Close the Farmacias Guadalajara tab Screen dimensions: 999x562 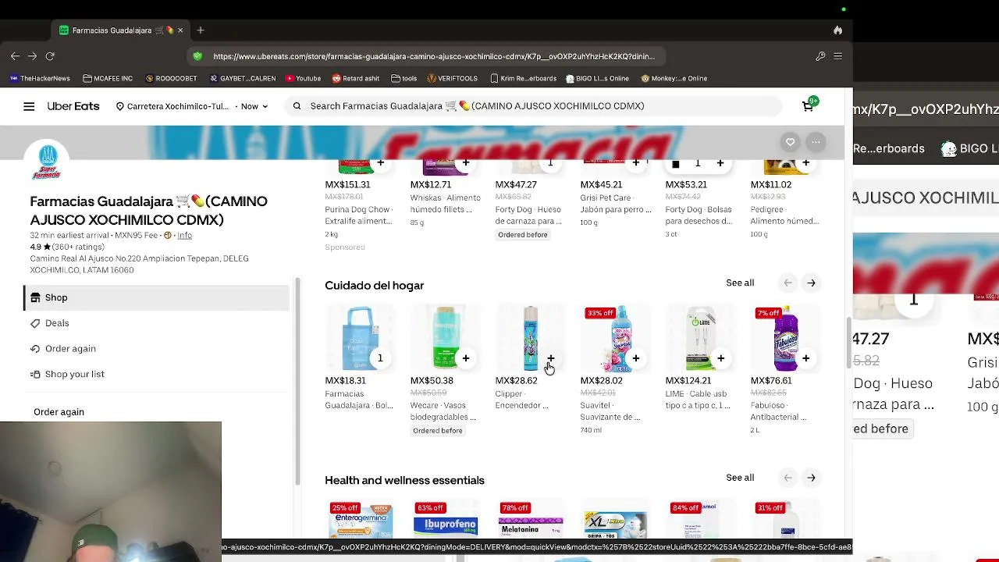tap(180, 30)
